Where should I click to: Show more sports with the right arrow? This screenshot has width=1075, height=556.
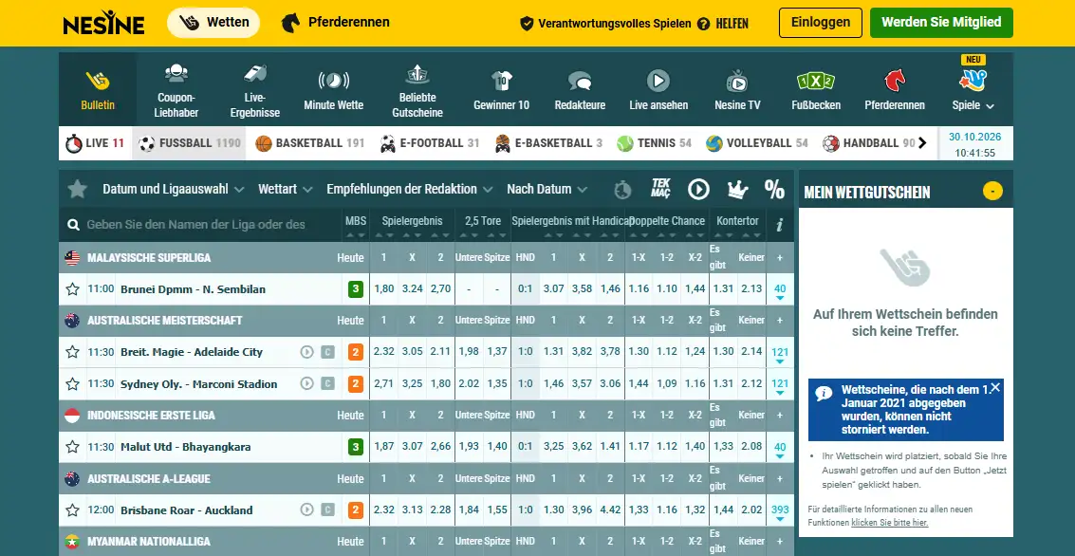pyautogui.click(x=922, y=143)
